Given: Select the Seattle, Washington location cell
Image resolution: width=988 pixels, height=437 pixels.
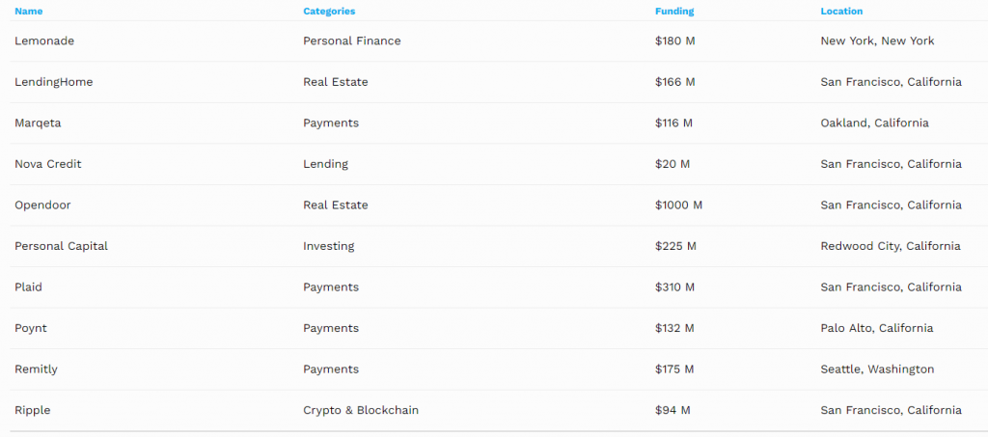Looking at the screenshot, I should coord(877,369).
